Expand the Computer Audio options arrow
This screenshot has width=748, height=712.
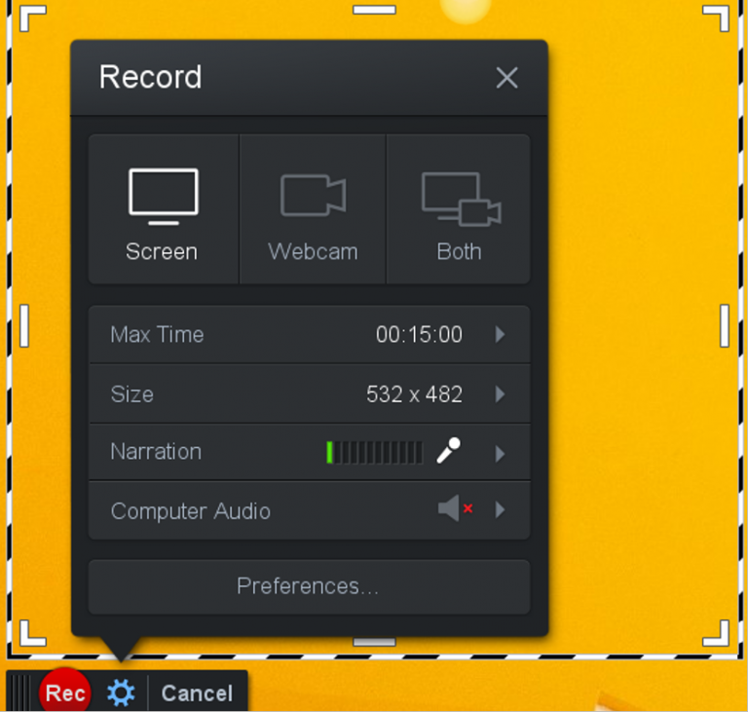(x=500, y=509)
